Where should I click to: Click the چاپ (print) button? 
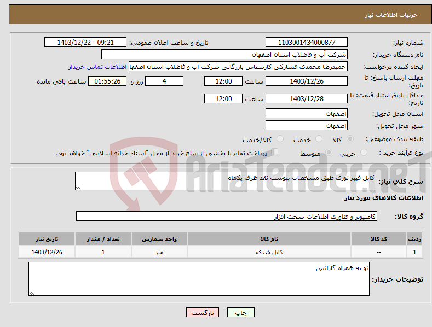click(x=240, y=312)
